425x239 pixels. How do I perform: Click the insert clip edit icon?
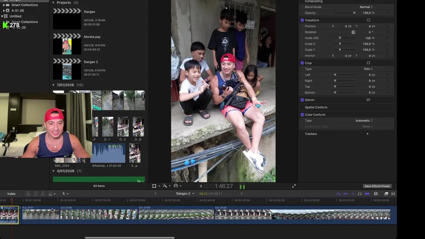click(36, 194)
